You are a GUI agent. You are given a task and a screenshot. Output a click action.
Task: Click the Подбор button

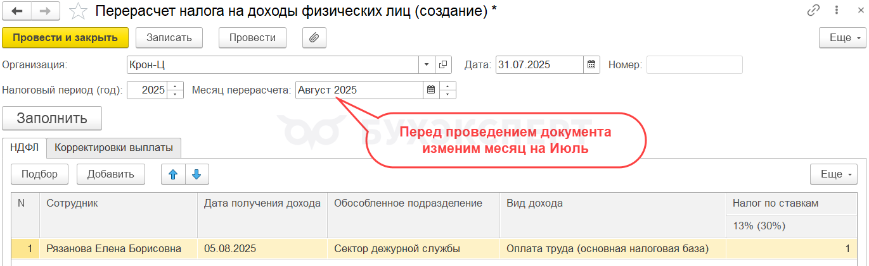(39, 174)
